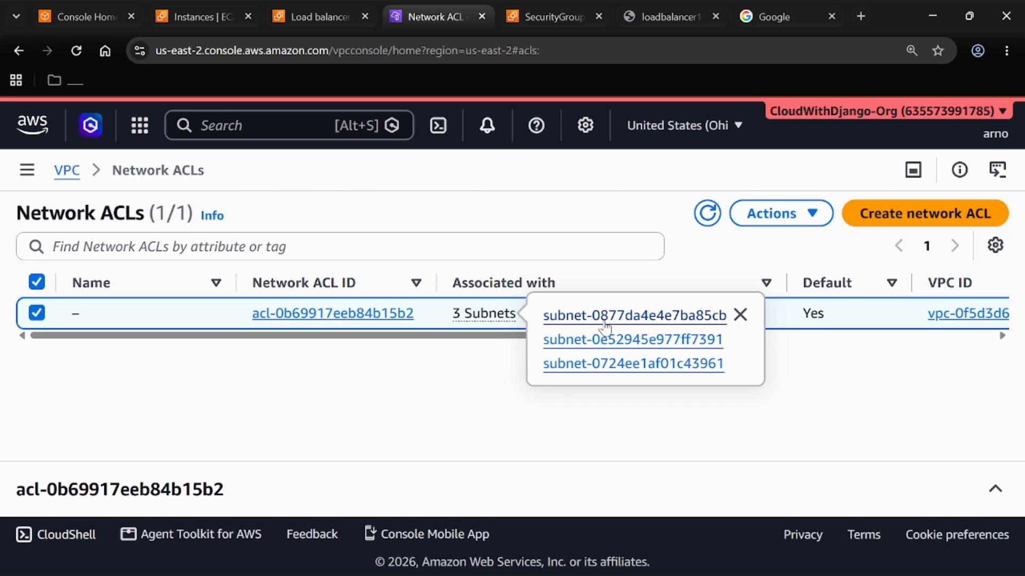
Task: Close the subnets popover
Action: [x=740, y=315]
